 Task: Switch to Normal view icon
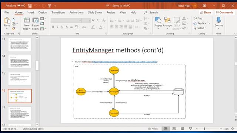pos(166,129)
